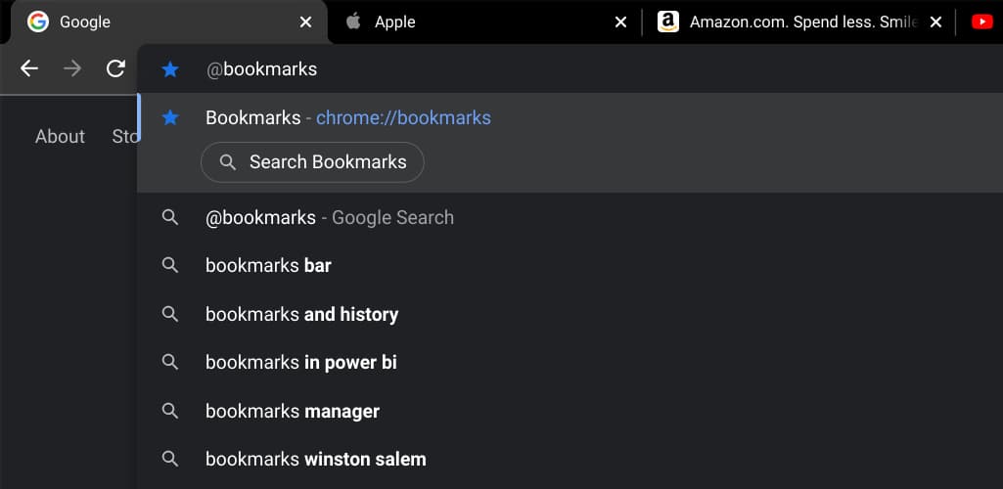Close the Google tab
The width and height of the screenshot is (1003, 489).
click(306, 22)
